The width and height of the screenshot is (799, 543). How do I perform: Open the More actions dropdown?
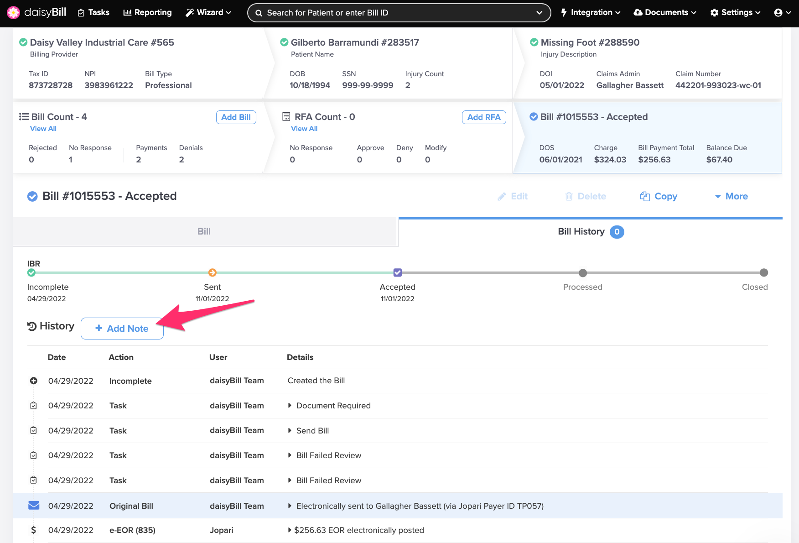731,196
